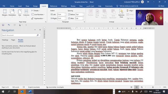The height and width of the screenshot is (94, 168).
Task: Click the Send Backward button
Action: (x=113, y=14)
